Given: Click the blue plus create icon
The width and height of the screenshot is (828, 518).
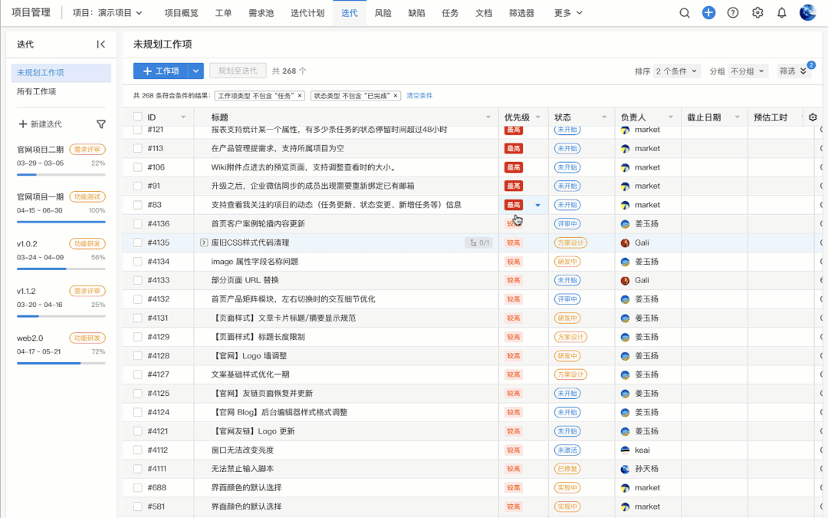Looking at the screenshot, I should [x=708, y=12].
